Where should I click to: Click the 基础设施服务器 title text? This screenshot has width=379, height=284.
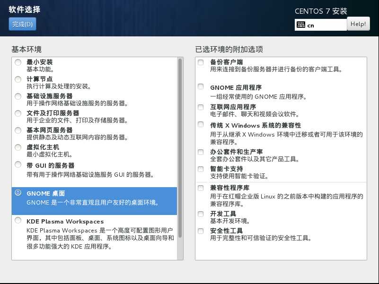point(50,96)
